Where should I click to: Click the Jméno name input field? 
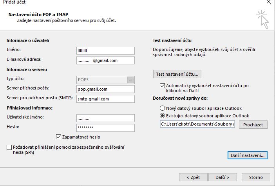pyautogui.click(x=106, y=50)
